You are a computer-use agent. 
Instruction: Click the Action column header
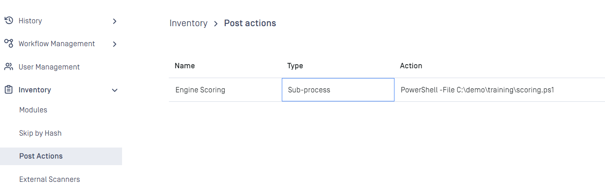[x=411, y=66]
